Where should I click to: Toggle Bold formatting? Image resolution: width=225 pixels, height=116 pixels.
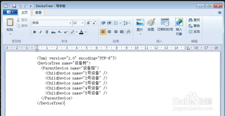35,32
